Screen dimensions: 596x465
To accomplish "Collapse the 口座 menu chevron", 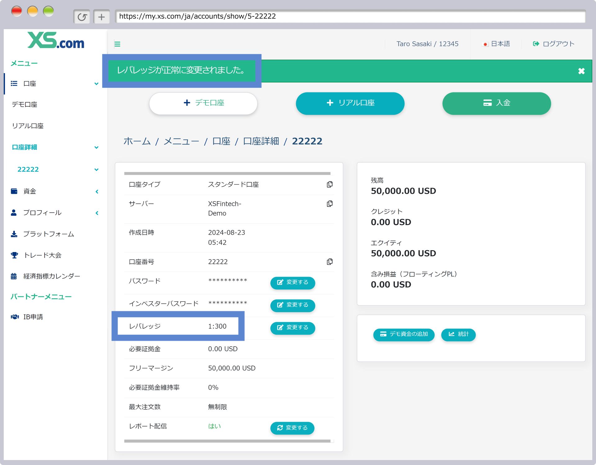I will tap(97, 84).
